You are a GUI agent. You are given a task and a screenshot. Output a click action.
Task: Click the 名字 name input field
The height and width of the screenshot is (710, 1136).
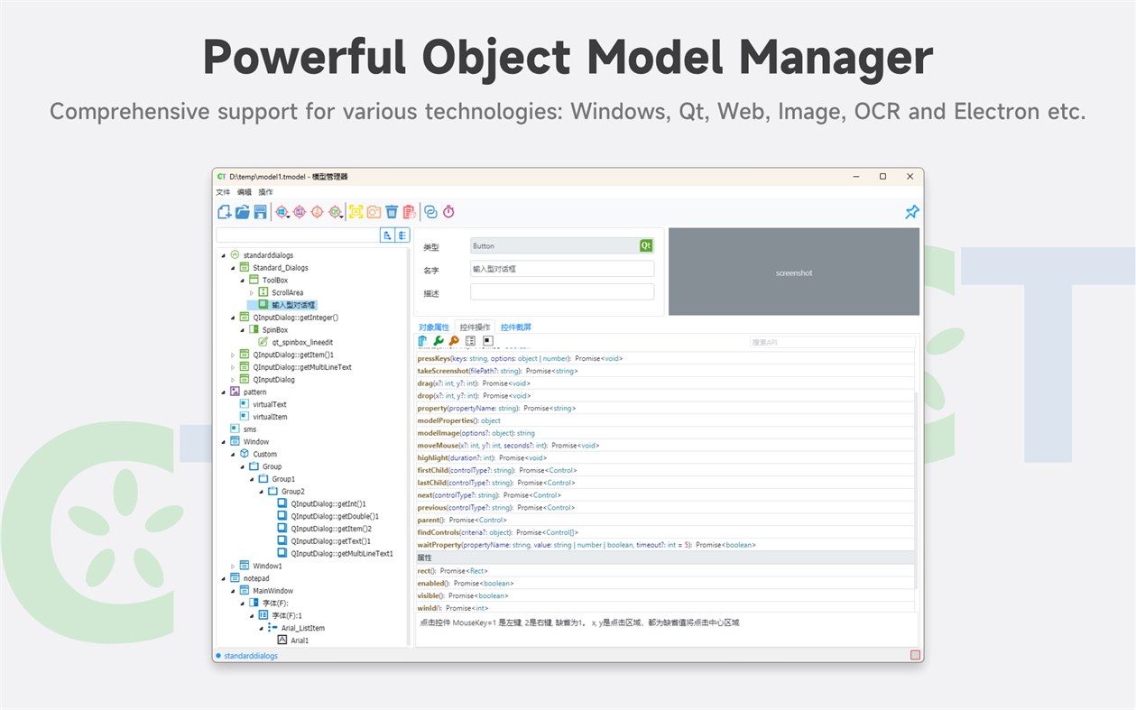562,269
